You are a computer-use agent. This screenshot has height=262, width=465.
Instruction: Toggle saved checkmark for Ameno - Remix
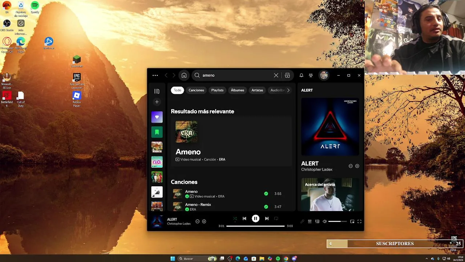266,207
